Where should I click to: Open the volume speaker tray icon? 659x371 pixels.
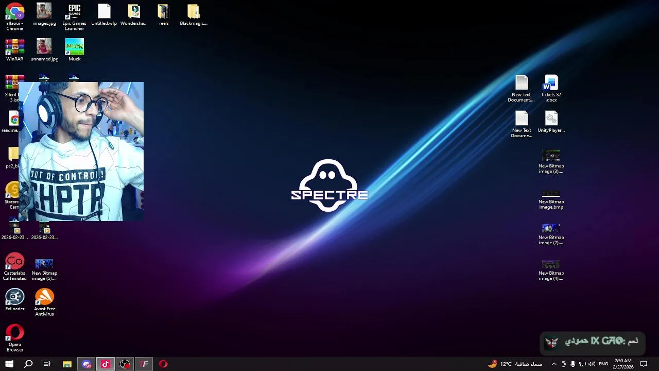pos(592,364)
